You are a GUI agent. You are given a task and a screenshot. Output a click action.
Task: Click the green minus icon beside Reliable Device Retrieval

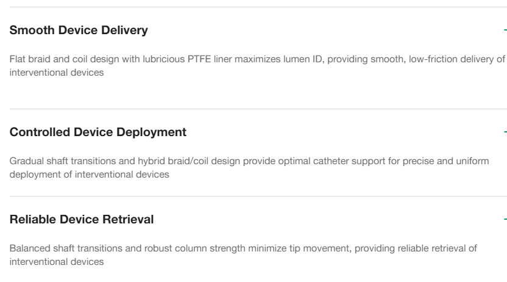pos(505,219)
